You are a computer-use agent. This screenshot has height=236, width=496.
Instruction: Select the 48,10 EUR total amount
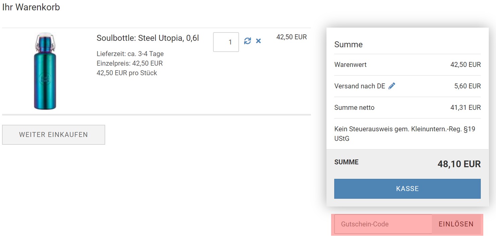459,164
